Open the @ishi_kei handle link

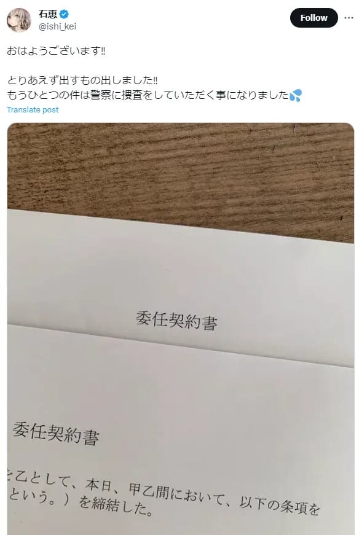coord(57,26)
